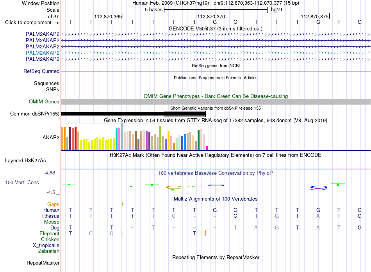Click the Mouse alignment row label
Screen dimensions: 371x272
pos(52,222)
